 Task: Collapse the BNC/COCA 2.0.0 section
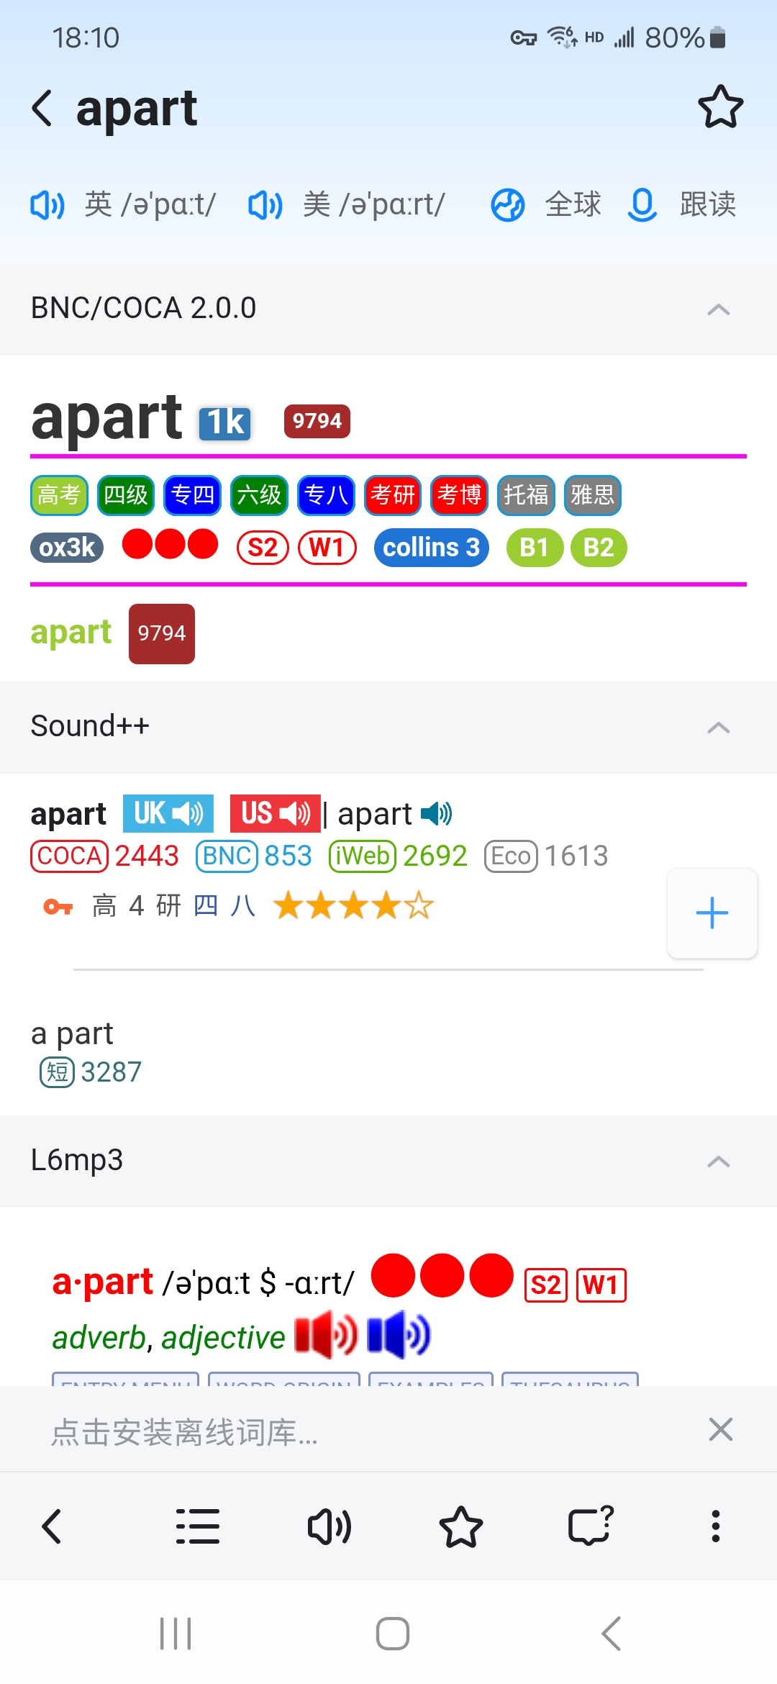(719, 309)
